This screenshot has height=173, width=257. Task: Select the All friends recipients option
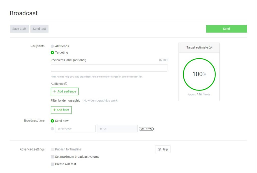(x=52, y=46)
